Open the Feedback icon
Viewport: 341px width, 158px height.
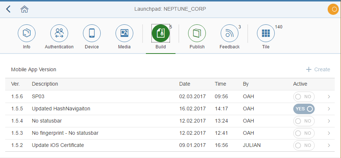pos(230,34)
